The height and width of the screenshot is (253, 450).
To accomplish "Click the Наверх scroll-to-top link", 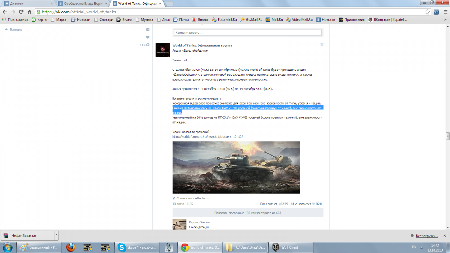I will click(x=13, y=29).
